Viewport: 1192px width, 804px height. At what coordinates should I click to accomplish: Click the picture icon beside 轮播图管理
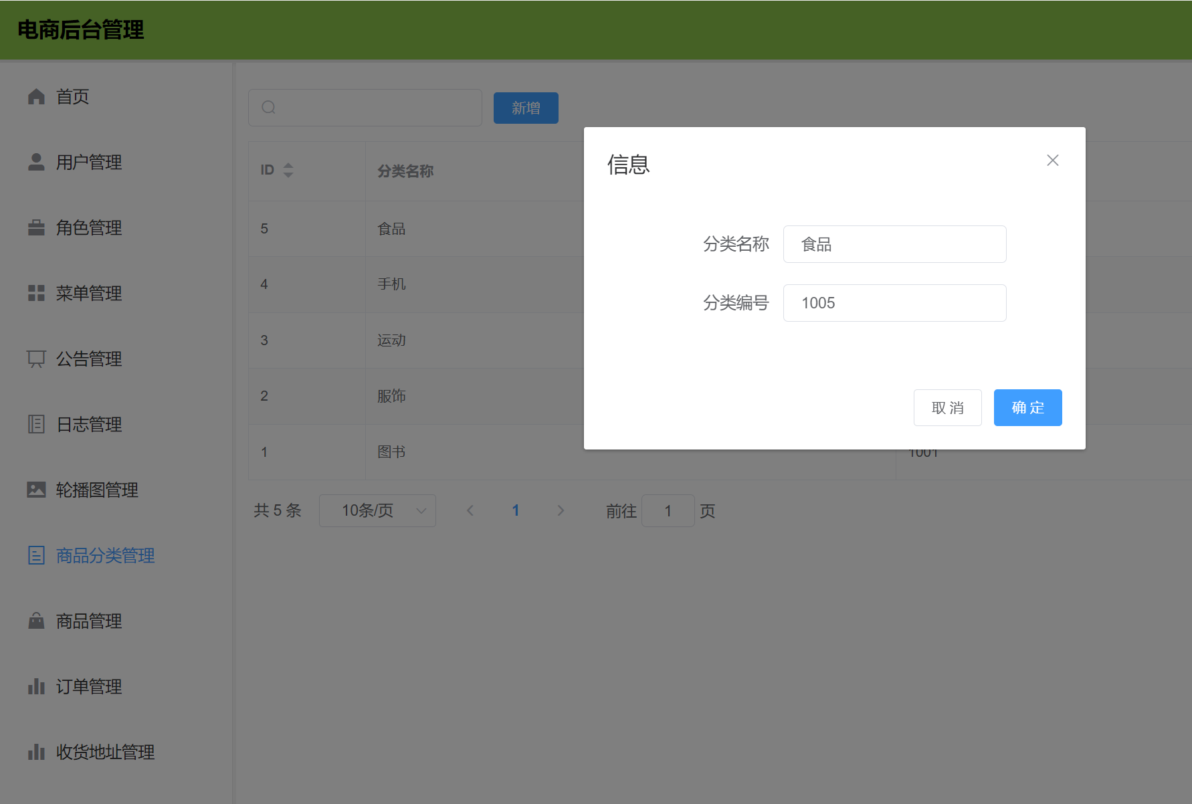pyautogui.click(x=36, y=490)
